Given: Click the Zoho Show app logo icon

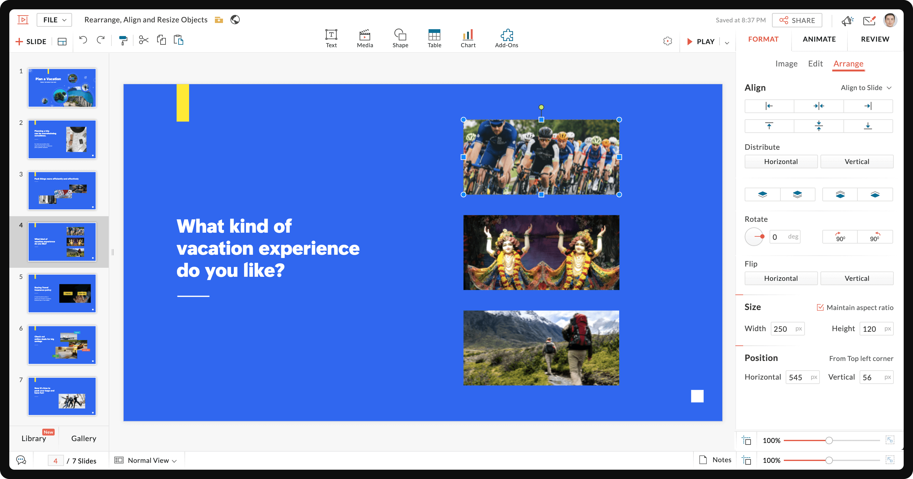Looking at the screenshot, I should pos(23,20).
